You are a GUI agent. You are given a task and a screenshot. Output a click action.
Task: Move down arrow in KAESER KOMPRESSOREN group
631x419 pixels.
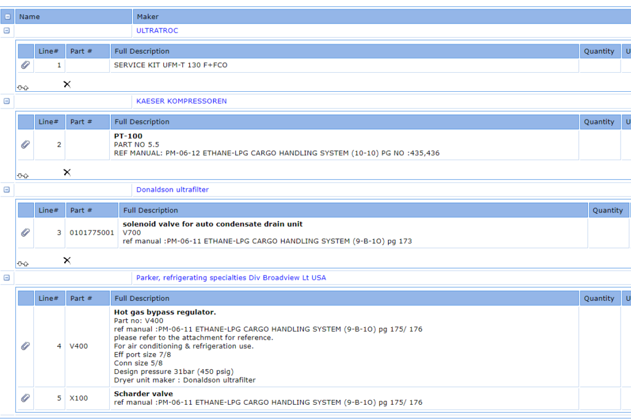point(20,176)
